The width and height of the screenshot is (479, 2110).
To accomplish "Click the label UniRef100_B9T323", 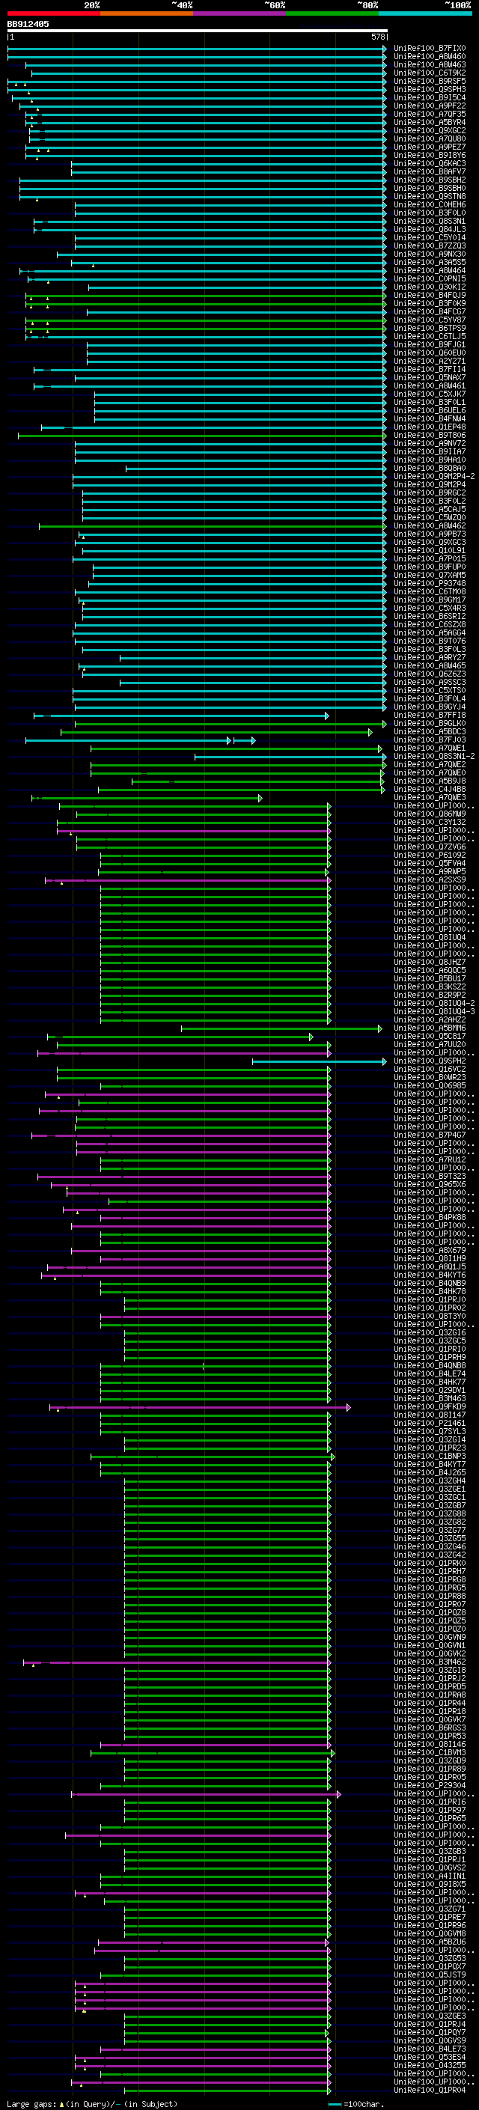I will pos(430,1177).
